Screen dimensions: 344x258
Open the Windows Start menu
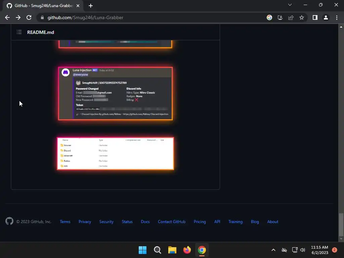pos(142,250)
